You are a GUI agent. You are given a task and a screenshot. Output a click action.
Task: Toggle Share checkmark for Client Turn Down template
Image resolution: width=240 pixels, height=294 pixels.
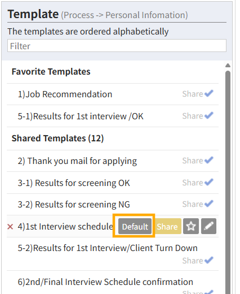[198, 261]
